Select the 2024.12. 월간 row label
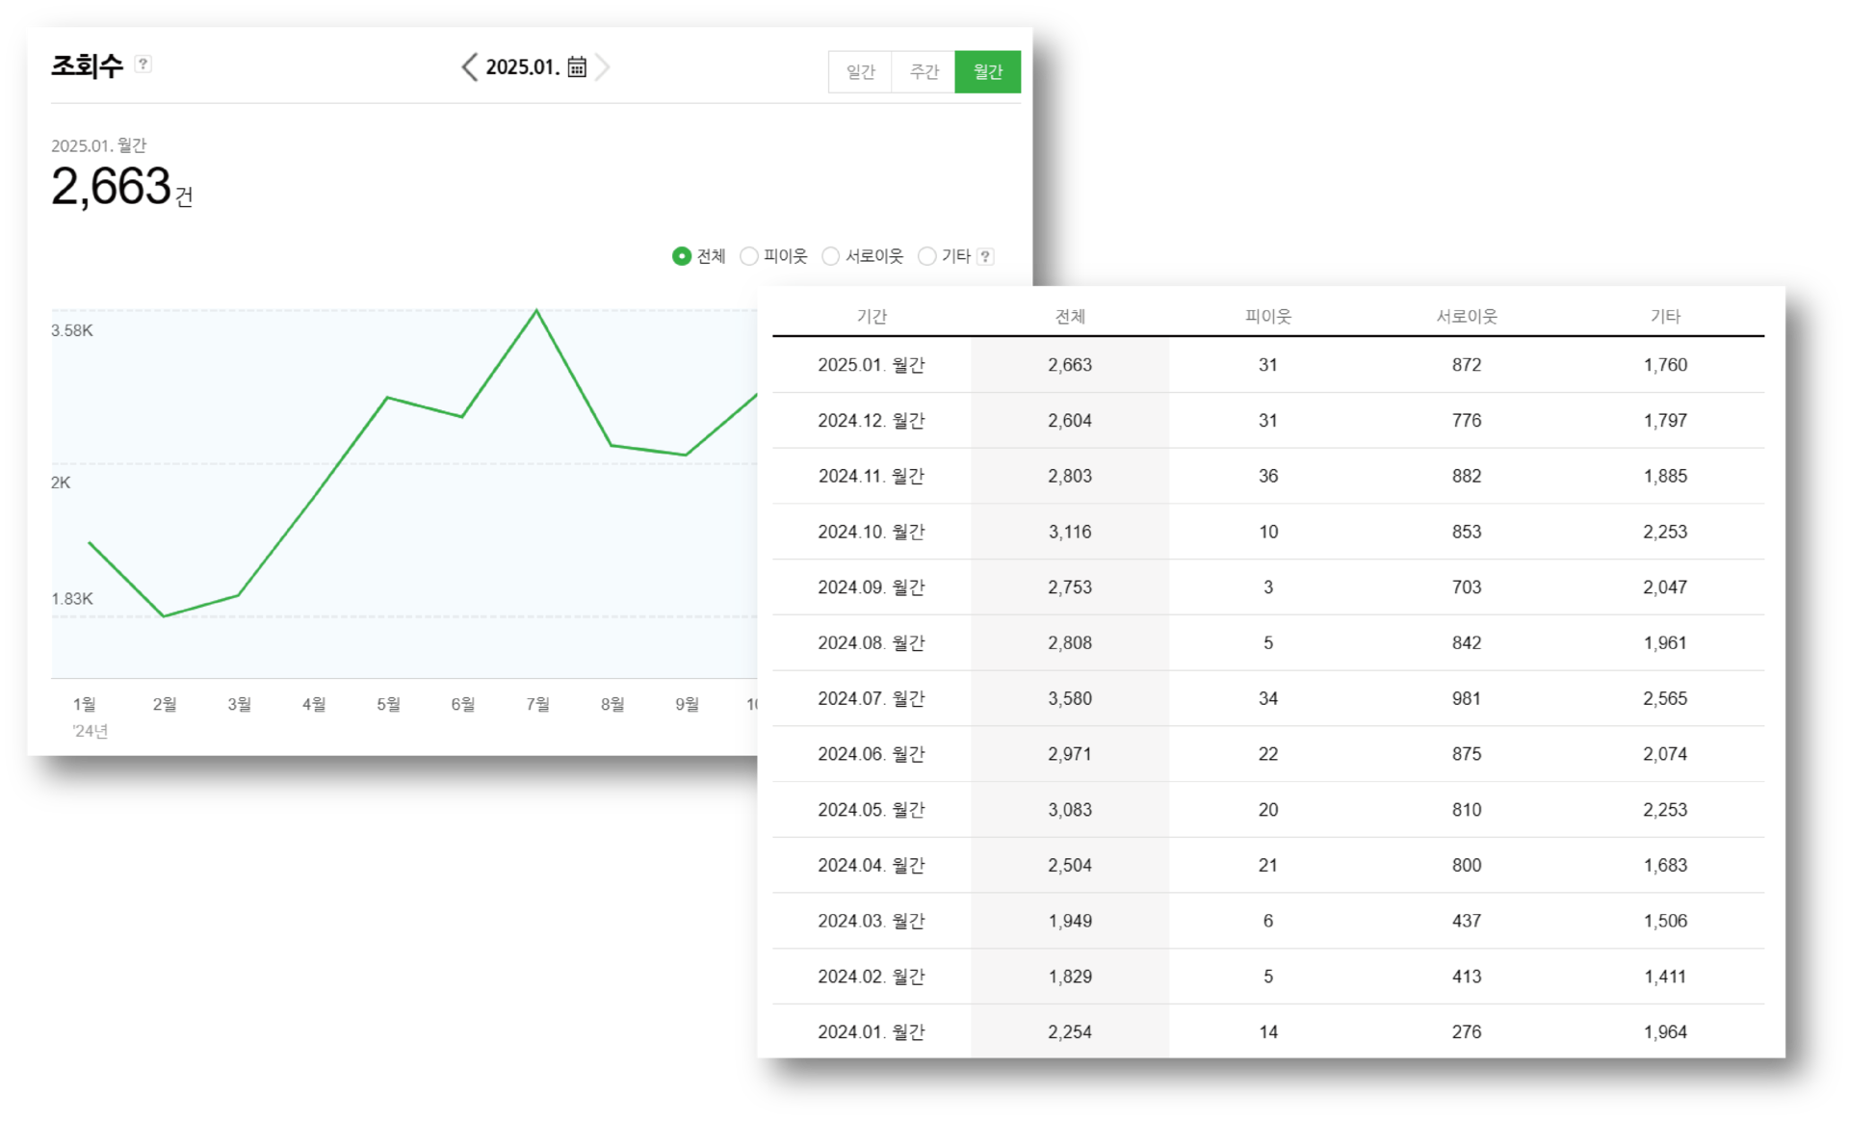1849x1121 pixels. tap(872, 421)
